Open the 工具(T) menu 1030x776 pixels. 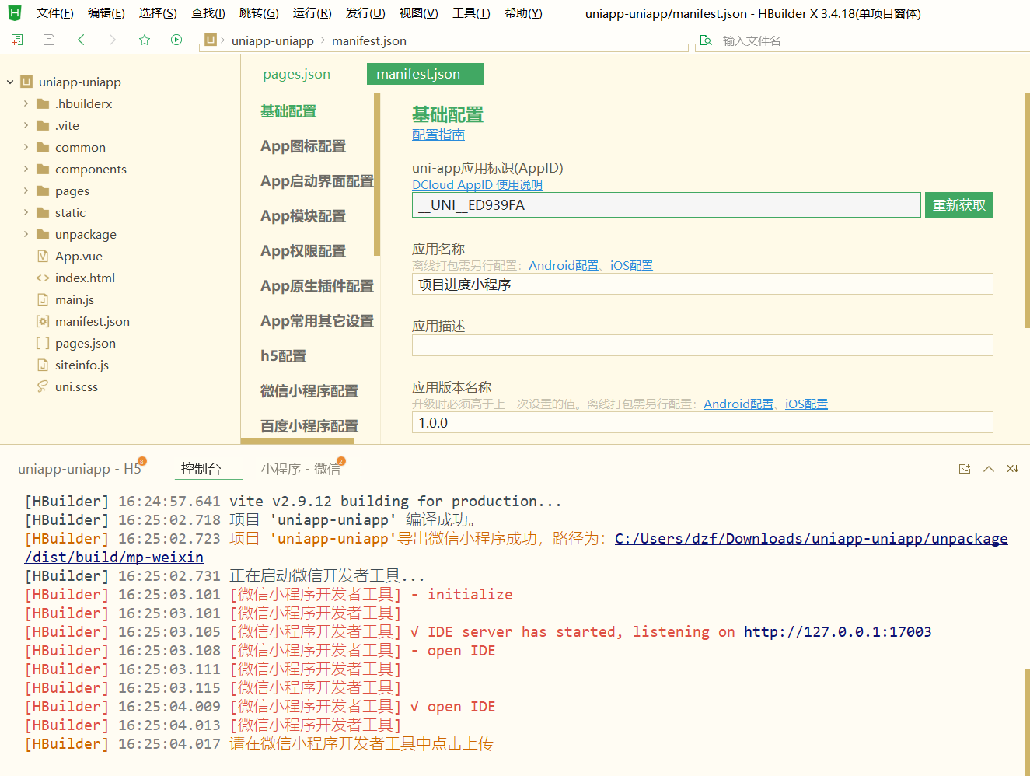[x=471, y=13]
